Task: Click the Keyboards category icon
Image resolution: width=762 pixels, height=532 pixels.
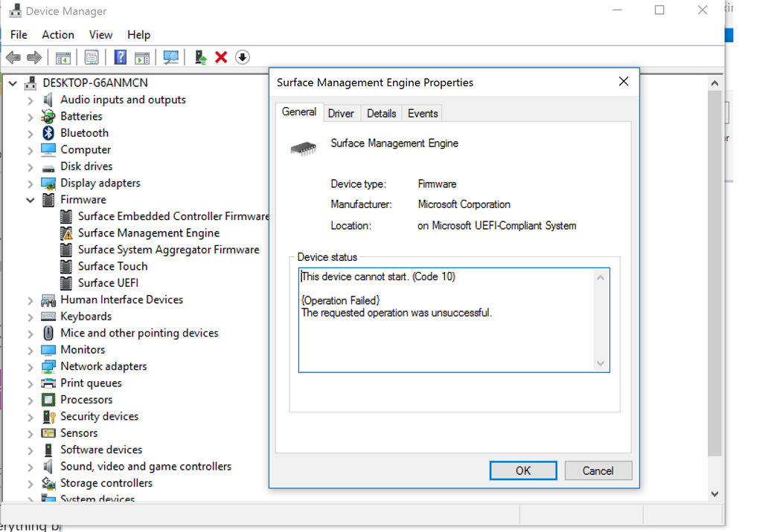Action: pyautogui.click(x=48, y=317)
